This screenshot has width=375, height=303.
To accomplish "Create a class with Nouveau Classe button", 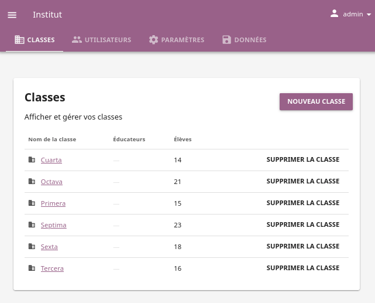I will point(316,101).
